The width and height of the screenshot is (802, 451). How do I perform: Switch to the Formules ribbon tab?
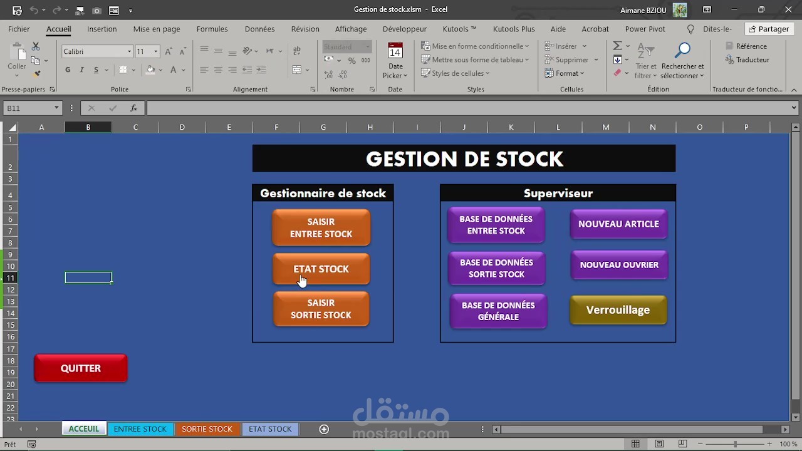pyautogui.click(x=212, y=29)
